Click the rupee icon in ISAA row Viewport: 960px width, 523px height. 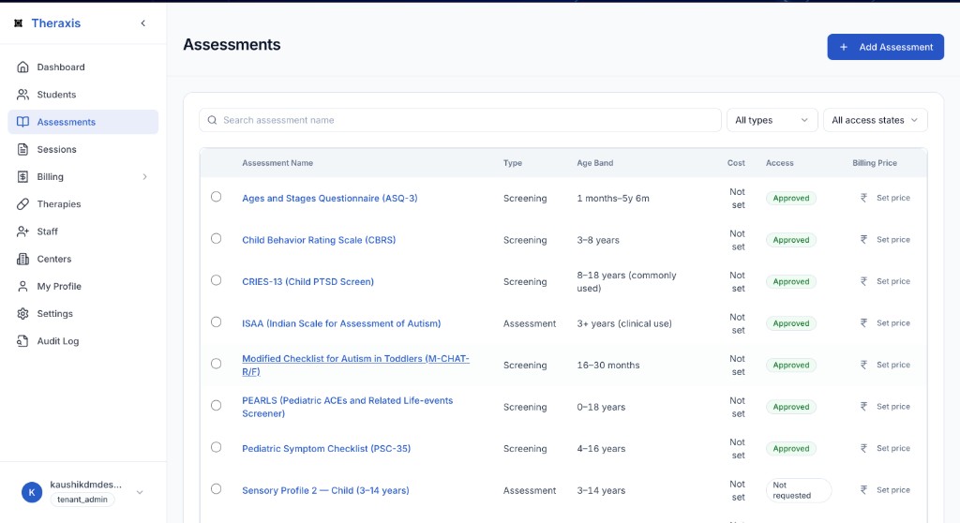tap(863, 322)
